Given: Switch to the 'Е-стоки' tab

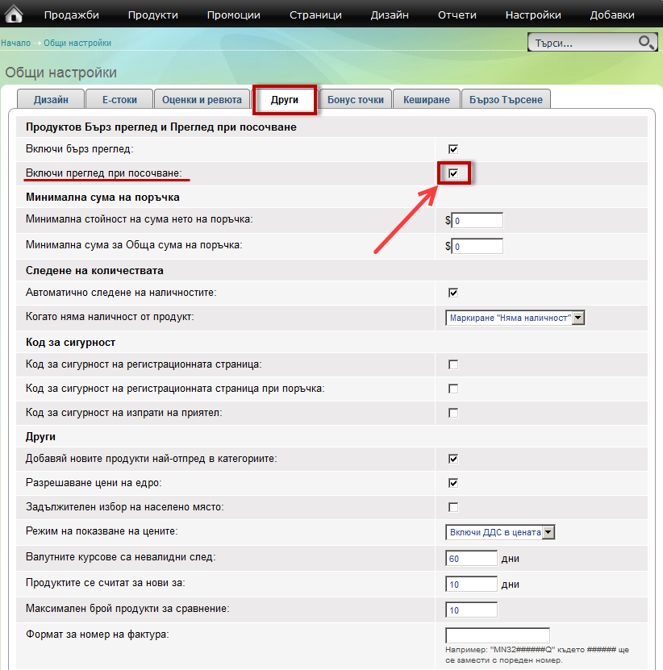Looking at the screenshot, I should coord(119,99).
